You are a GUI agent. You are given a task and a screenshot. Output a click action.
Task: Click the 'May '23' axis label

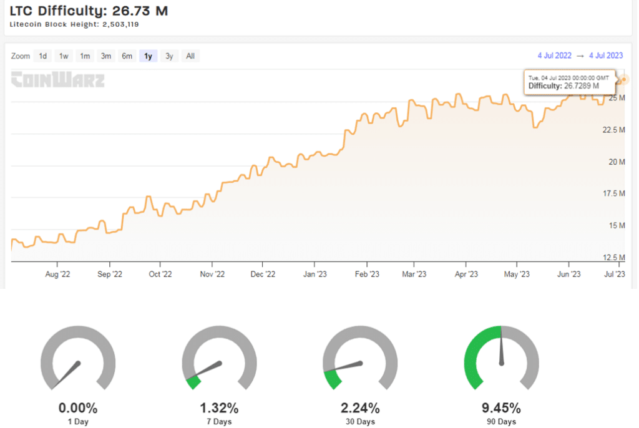pos(517,275)
